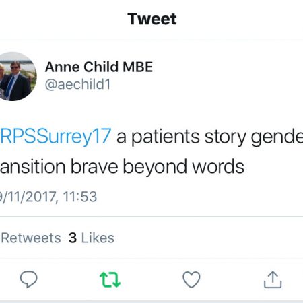Open the RPSSurrey17 hashtag link

(56, 136)
